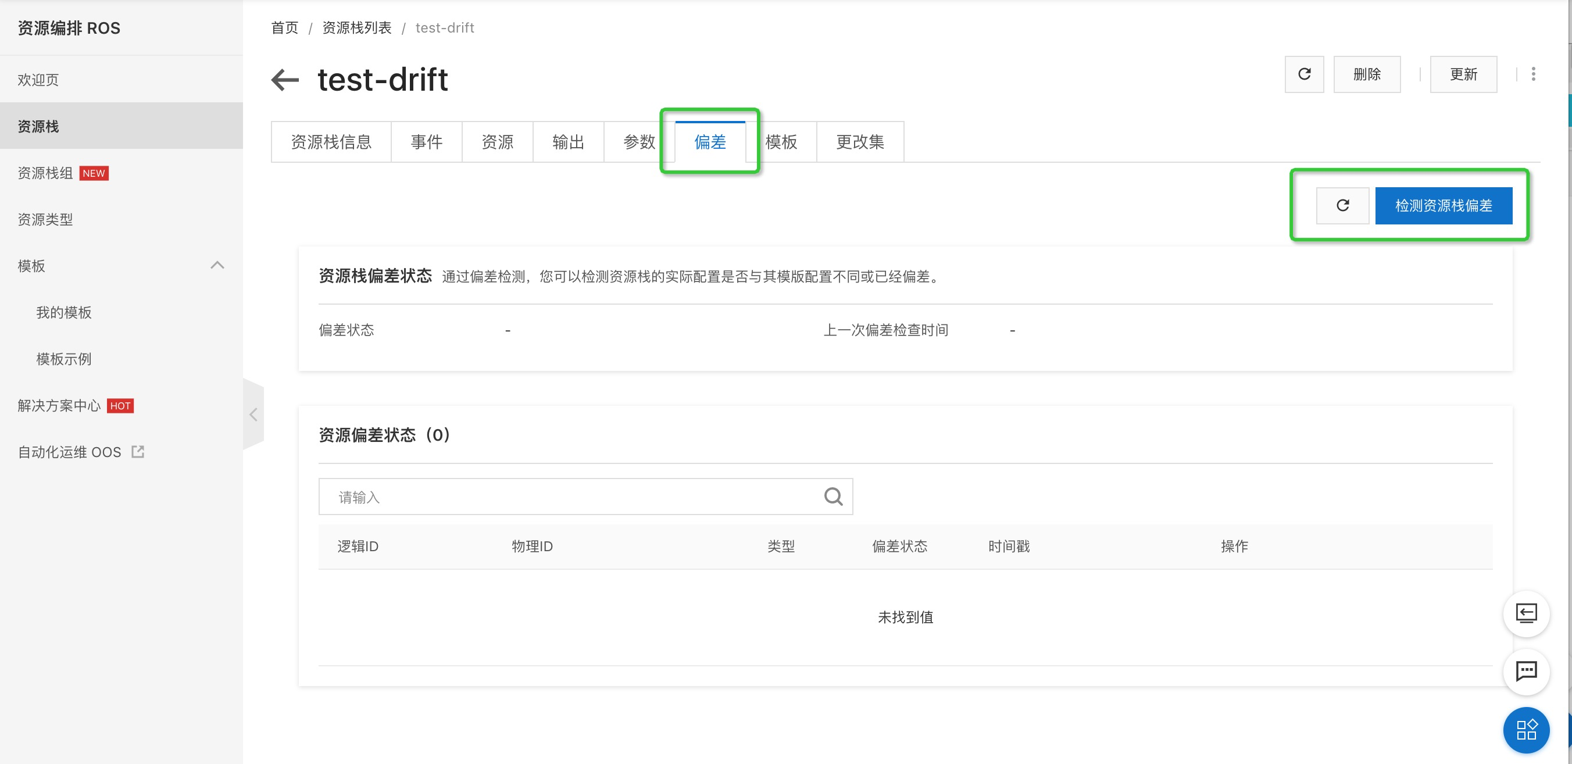Click the 上一次偏差检查时间 label

pos(886,331)
